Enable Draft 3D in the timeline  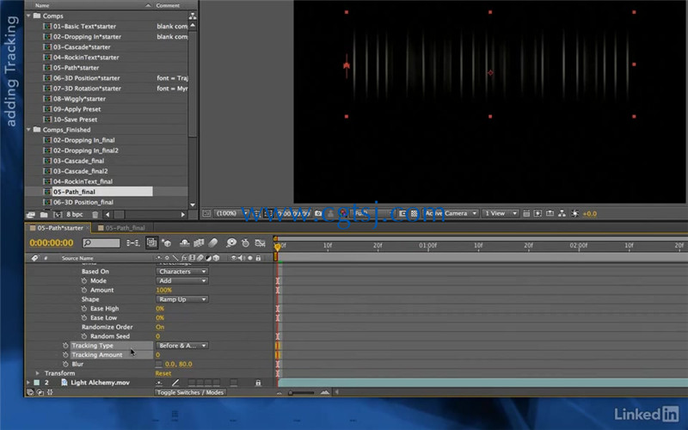[166, 243]
